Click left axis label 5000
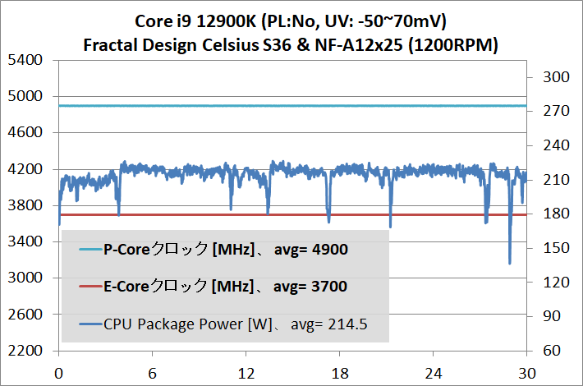Viewport: 583px width, 386px height. 25,96
